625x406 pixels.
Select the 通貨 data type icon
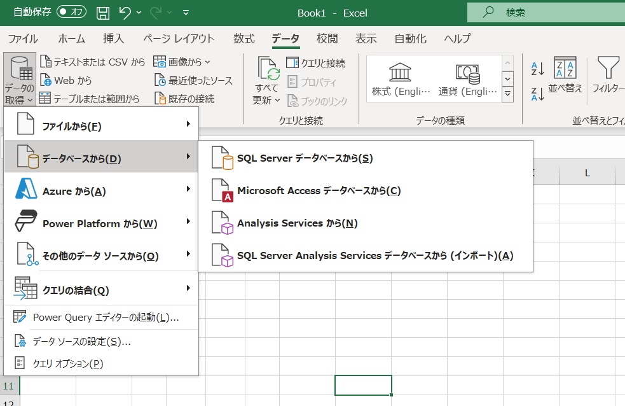click(x=467, y=73)
